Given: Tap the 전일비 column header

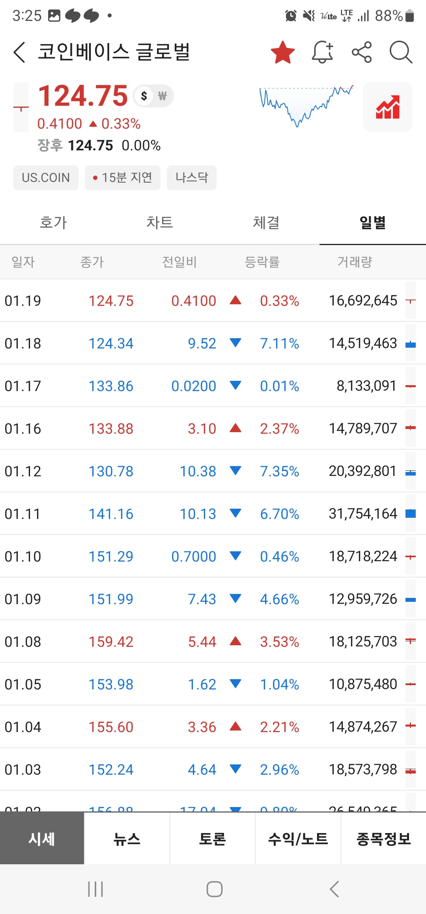Looking at the screenshot, I should [x=179, y=262].
